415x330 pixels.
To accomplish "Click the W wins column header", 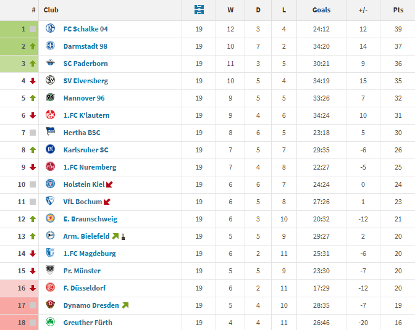I will 230,10.
